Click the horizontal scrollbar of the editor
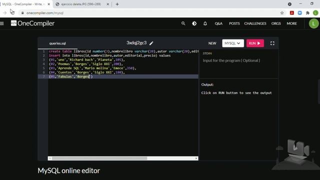The height and width of the screenshot is (180, 320). point(99,158)
